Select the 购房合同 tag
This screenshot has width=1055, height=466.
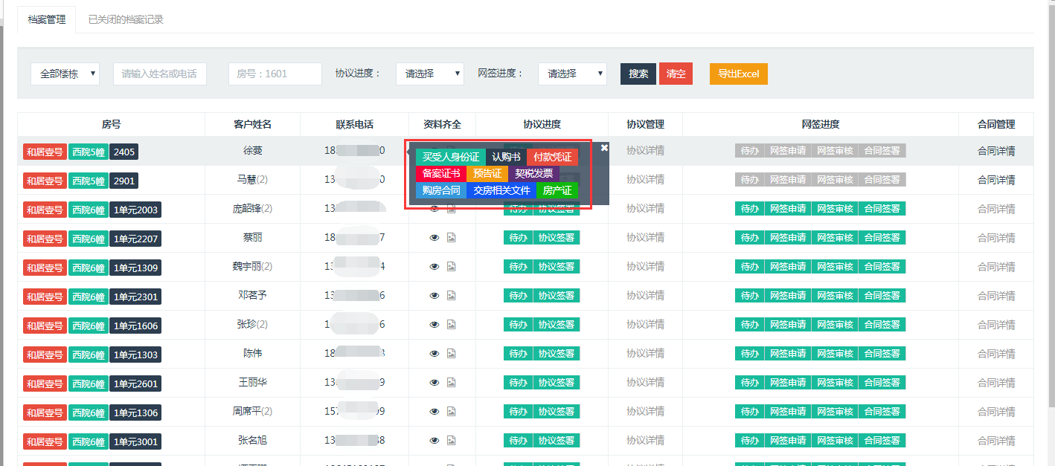[441, 190]
